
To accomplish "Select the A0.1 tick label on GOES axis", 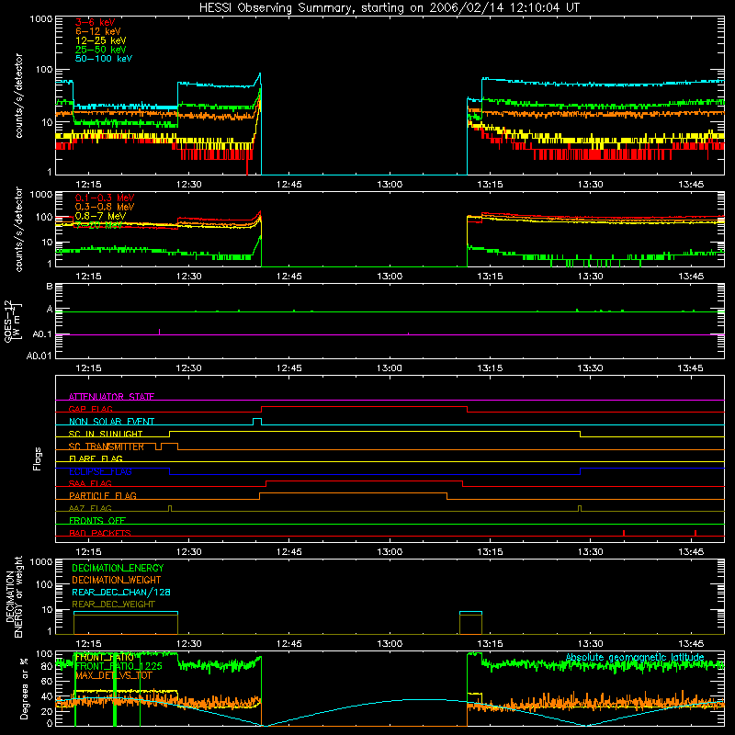I will (42, 334).
